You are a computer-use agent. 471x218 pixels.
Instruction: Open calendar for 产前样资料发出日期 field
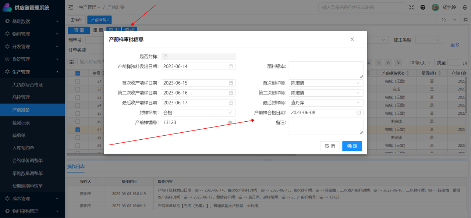pyautogui.click(x=231, y=67)
